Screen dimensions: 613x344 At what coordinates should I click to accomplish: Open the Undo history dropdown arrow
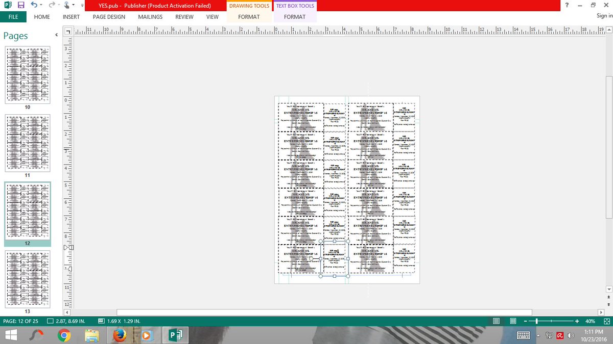point(41,5)
